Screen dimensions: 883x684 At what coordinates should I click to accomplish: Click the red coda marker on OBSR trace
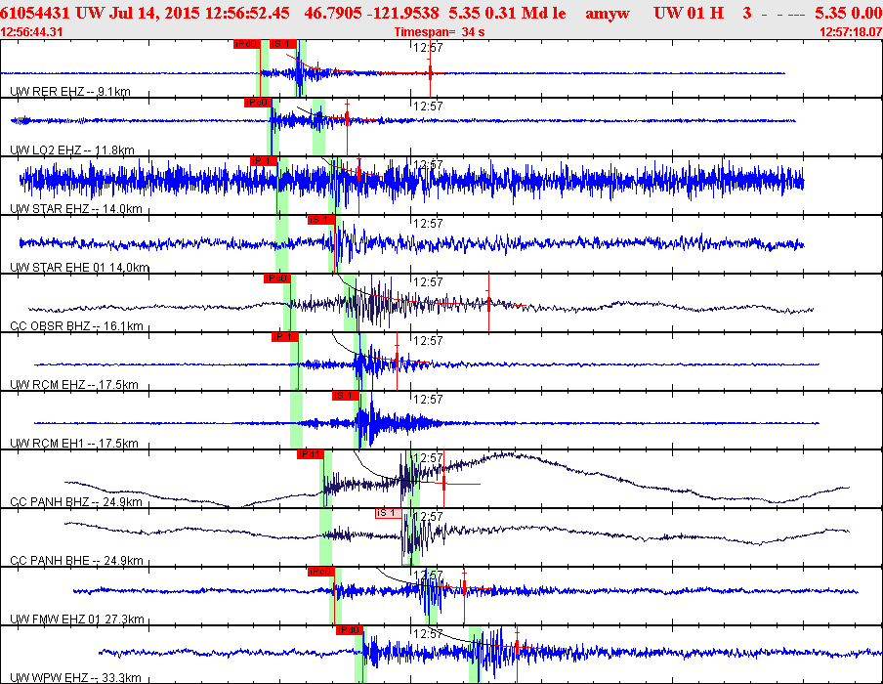click(x=488, y=303)
